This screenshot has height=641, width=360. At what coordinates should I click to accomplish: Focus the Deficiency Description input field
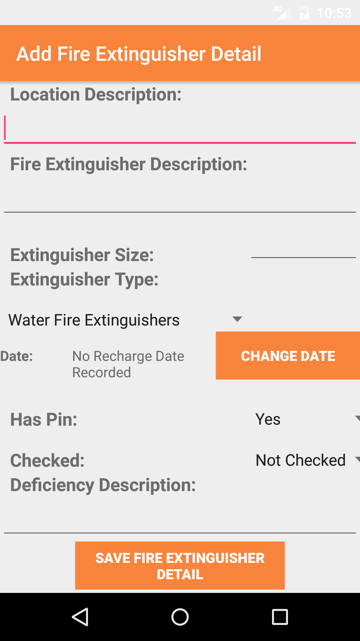click(180, 518)
